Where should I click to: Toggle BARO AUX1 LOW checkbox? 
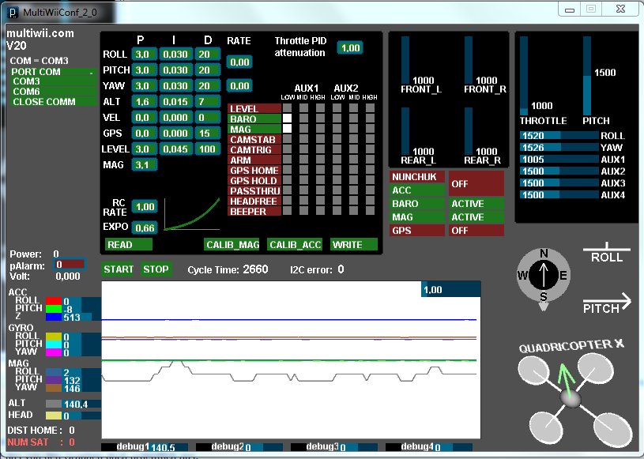(x=287, y=119)
